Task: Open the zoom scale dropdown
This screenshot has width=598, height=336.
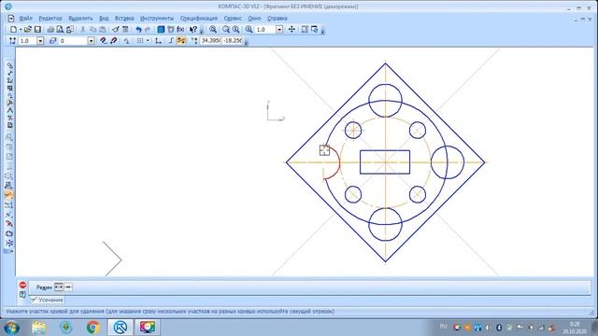Action: coord(279,29)
